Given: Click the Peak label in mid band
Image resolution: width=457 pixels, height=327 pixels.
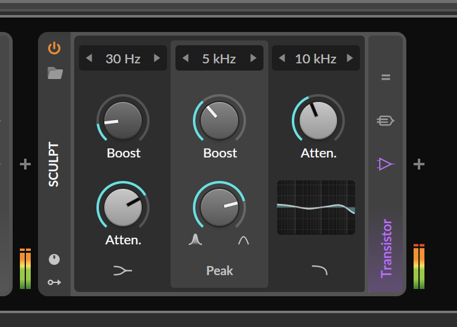Looking at the screenshot, I should point(219,271).
